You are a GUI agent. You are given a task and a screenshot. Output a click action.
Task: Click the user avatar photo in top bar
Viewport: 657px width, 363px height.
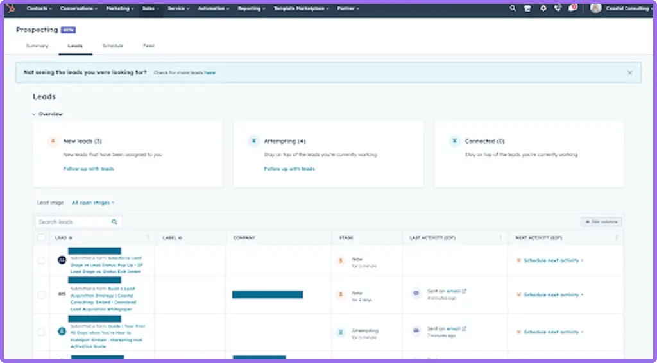[595, 8]
